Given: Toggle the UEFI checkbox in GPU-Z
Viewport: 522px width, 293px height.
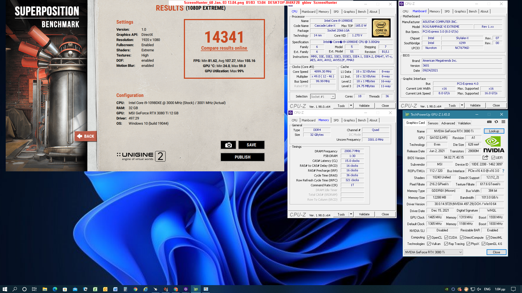Looking at the screenshot, I should 493,157.
